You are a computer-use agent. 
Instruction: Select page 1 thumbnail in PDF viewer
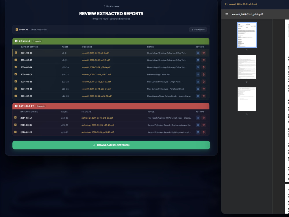[x=247, y=35]
